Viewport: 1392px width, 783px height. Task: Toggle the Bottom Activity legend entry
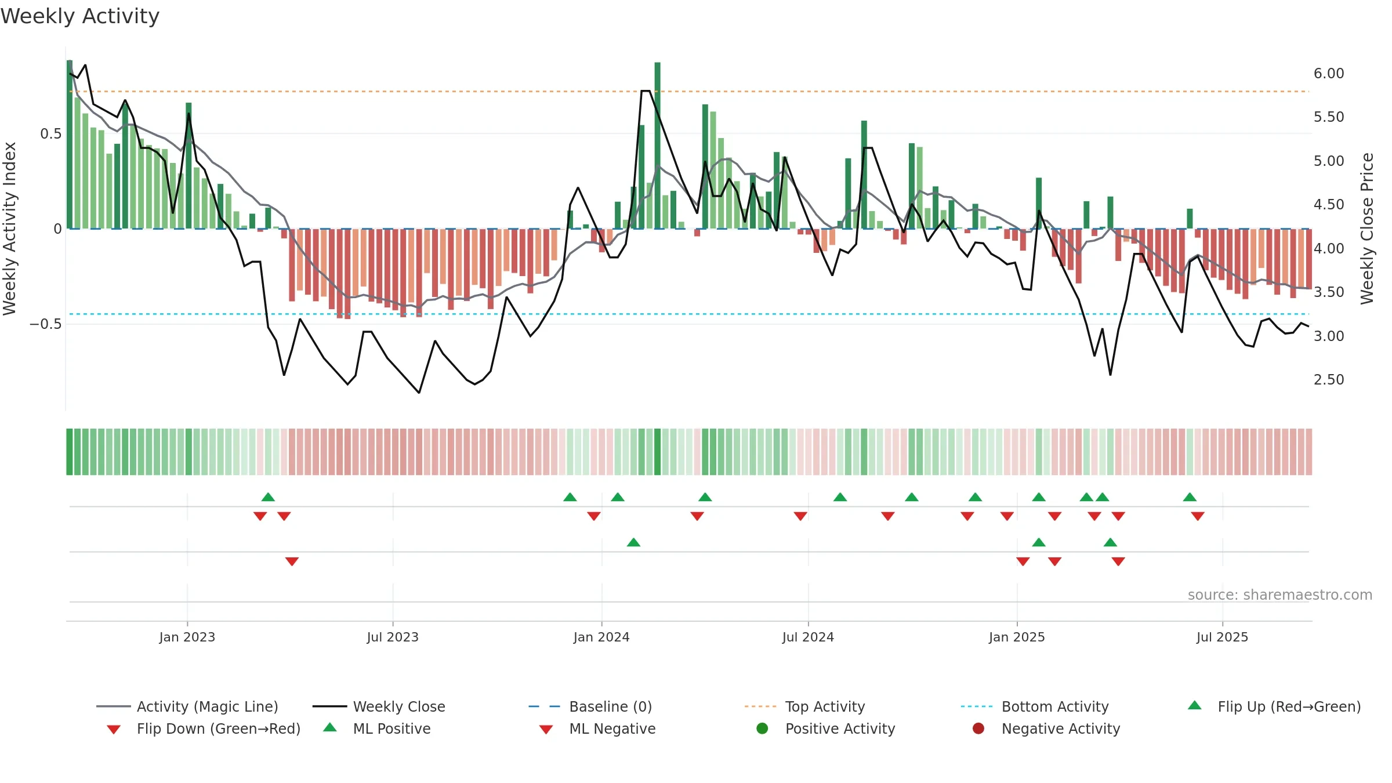click(x=1035, y=706)
